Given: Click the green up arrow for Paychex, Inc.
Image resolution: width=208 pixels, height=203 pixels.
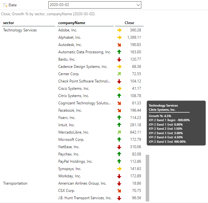Looking at the screenshot, I should [119, 154].
